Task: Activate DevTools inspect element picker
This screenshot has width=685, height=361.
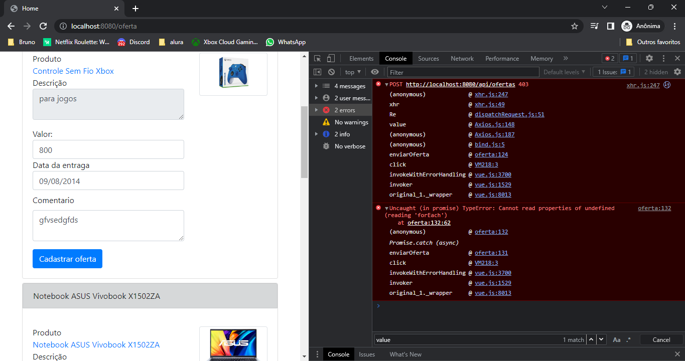Action: pos(318,58)
